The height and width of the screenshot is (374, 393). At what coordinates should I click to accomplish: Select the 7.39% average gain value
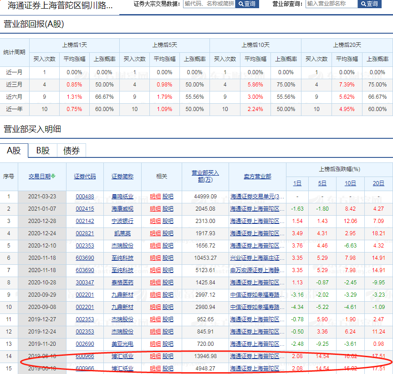347,85
